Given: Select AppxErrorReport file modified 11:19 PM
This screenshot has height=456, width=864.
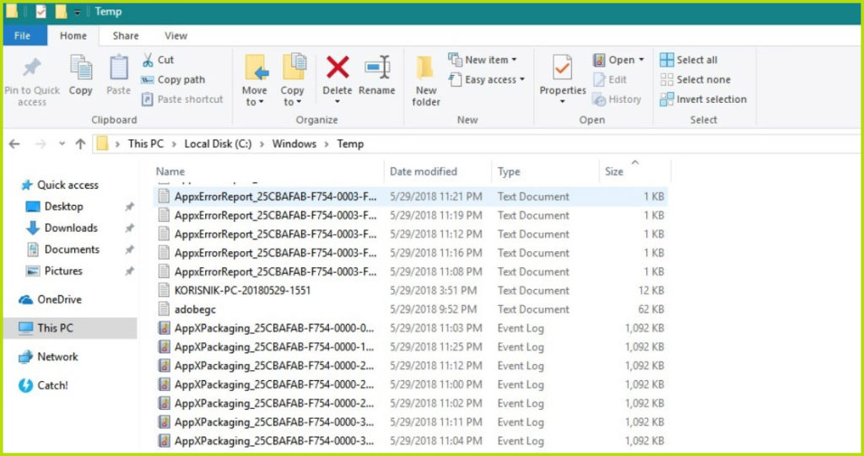Looking at the screenshot, I should point(410,215).
